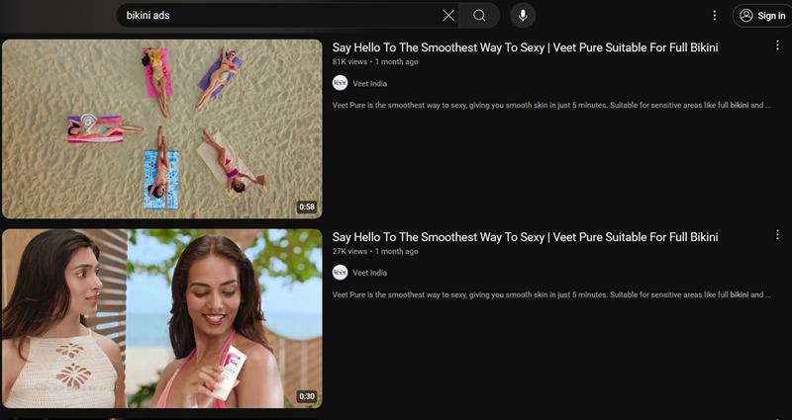Open the 81K views video title link
792x420 pixels.
pos(525,47)
